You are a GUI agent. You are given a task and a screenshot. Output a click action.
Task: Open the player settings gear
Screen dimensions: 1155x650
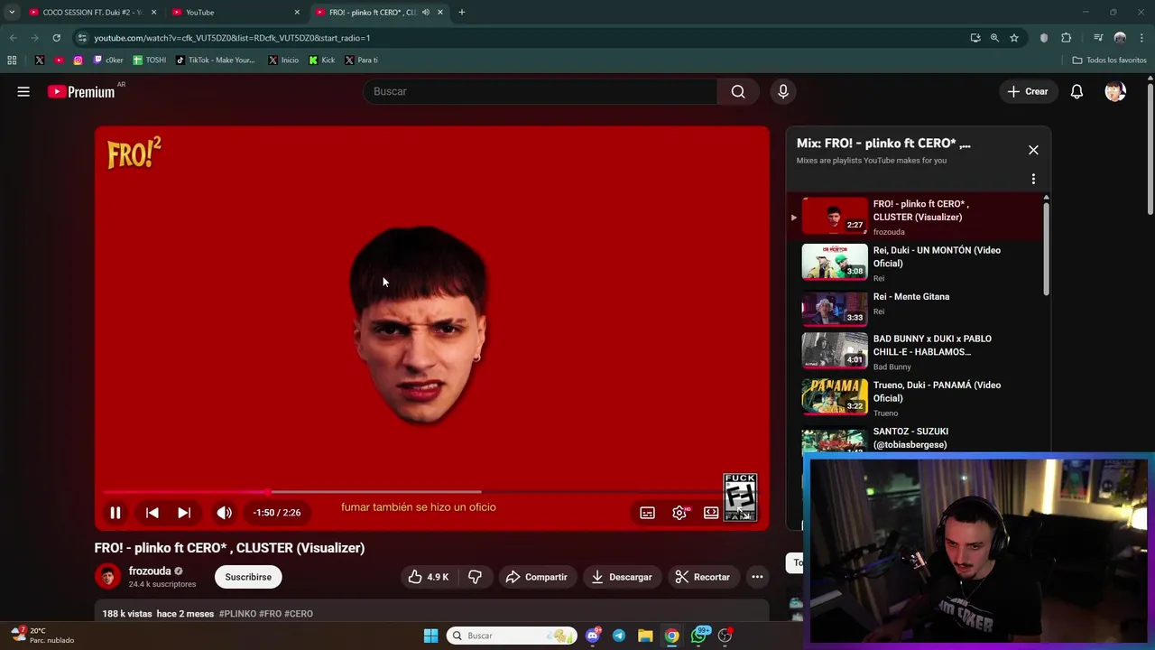click(x=679, y=513)
